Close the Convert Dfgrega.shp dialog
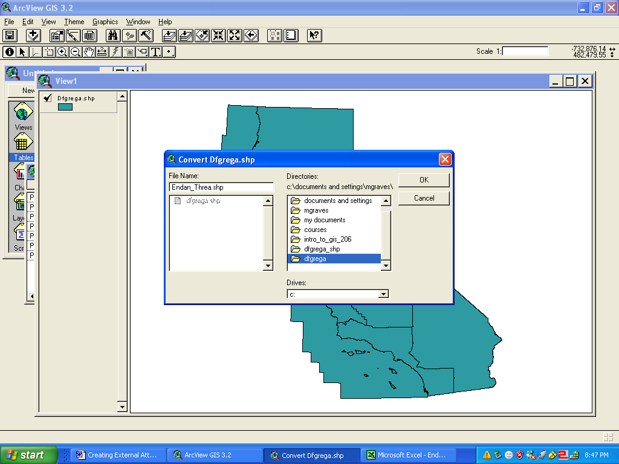Screen dimensions: 619x464 [445, 159]
